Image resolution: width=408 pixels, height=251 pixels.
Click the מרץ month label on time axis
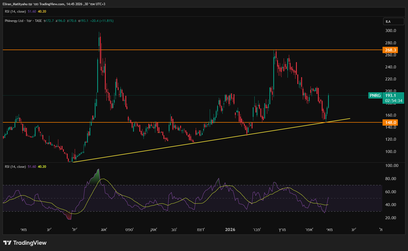(282, 229)
